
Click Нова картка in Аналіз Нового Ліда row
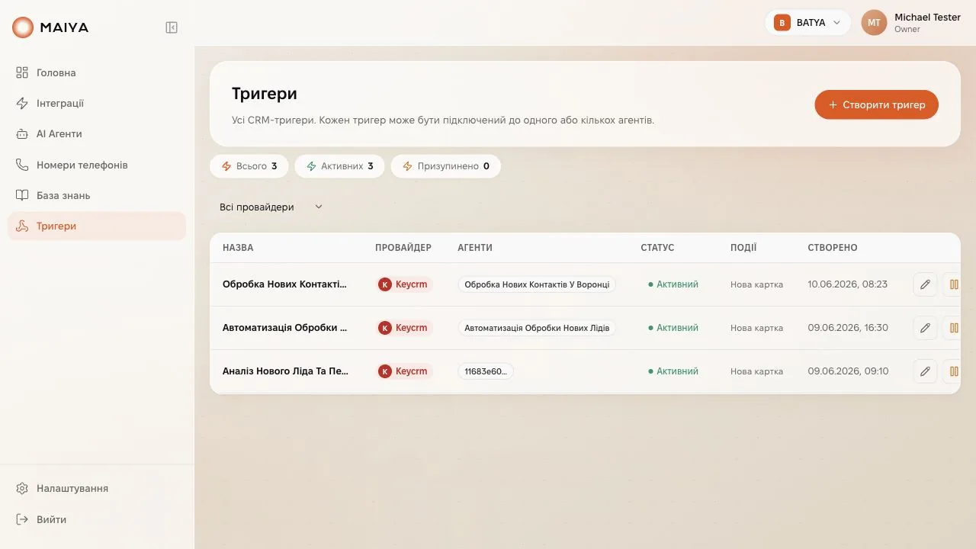tap(756, 371)
